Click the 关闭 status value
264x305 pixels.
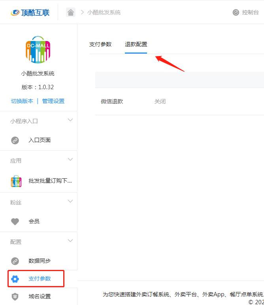click(160, 101)
